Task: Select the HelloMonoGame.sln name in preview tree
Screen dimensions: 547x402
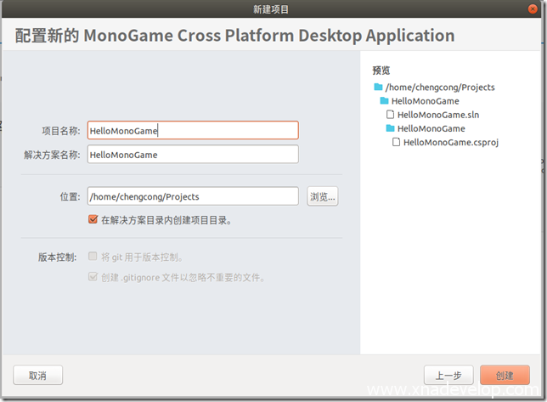Action: tap(438, 115)
